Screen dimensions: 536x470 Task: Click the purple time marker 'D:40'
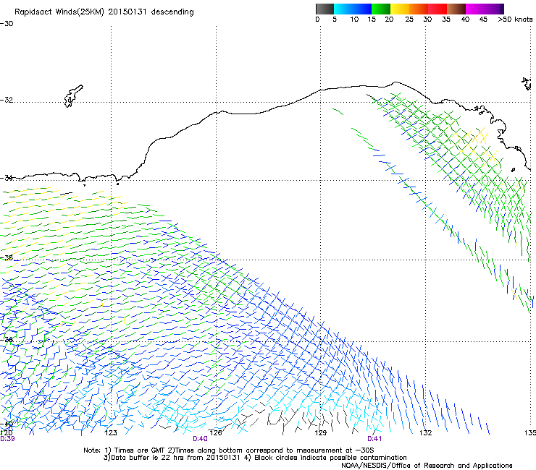click(x=200, y=439)
